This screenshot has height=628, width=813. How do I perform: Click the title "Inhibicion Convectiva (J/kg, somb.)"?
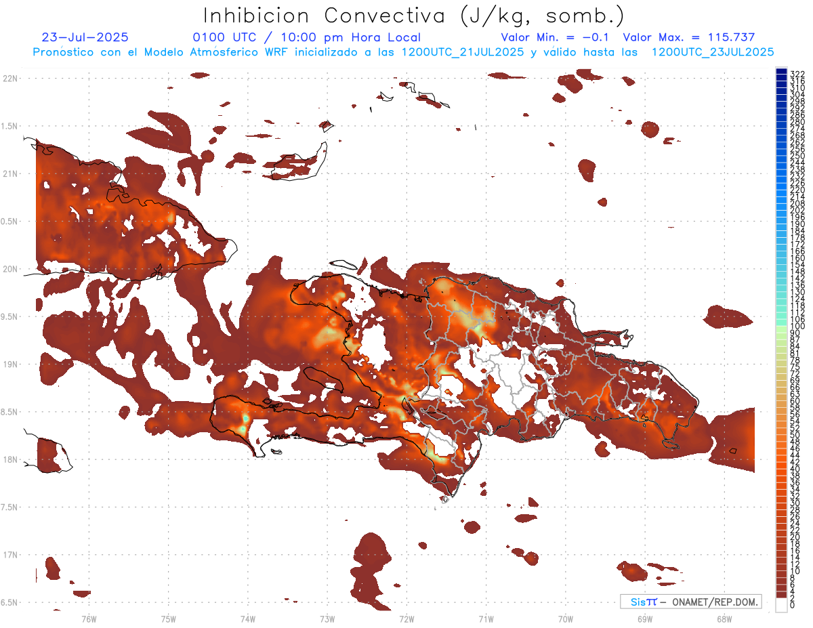coord(414,16)
